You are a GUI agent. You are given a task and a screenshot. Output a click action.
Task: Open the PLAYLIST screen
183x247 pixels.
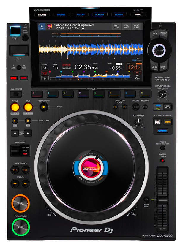(100, 14)
